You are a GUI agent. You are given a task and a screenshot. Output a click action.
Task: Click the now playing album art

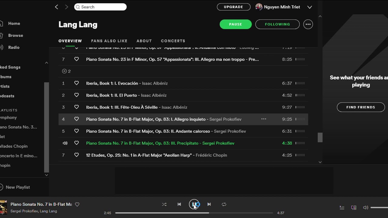tap(3, 207)
